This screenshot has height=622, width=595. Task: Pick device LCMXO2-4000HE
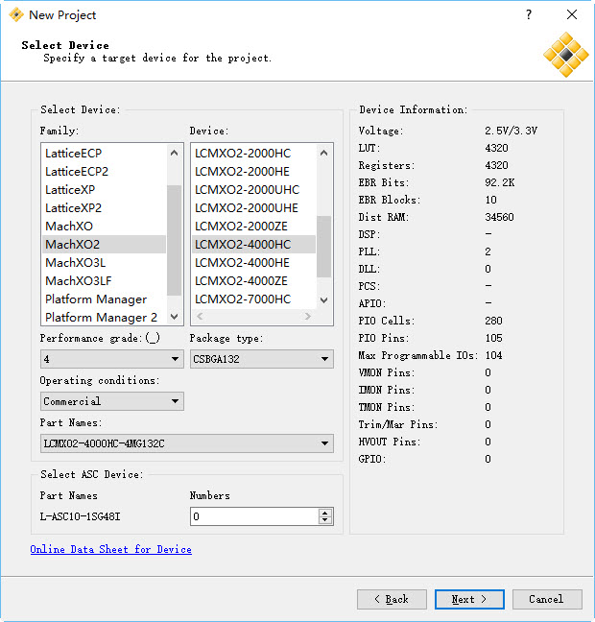pos(254,263)
